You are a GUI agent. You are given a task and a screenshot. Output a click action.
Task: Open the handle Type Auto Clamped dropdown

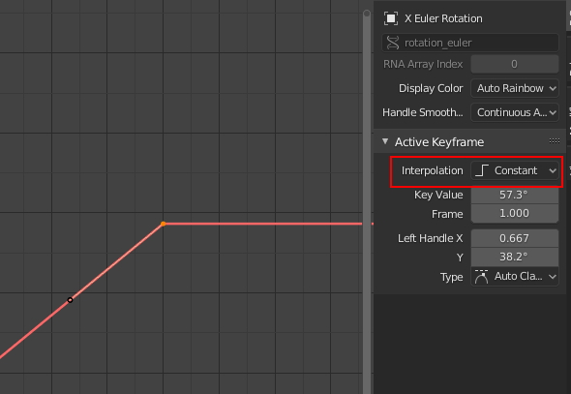tap(515, 277)
